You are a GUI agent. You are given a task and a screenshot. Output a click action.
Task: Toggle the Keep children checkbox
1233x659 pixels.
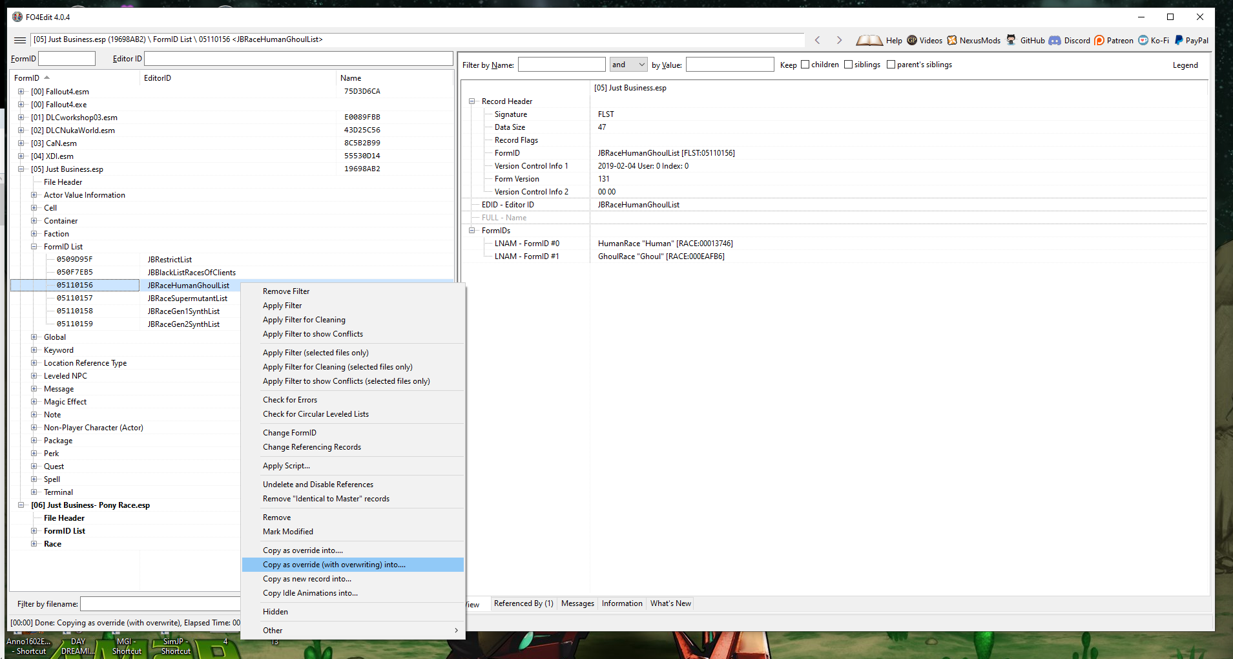click(805, 65)
